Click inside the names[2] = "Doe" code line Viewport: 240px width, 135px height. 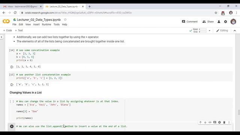tap(27, 111)
